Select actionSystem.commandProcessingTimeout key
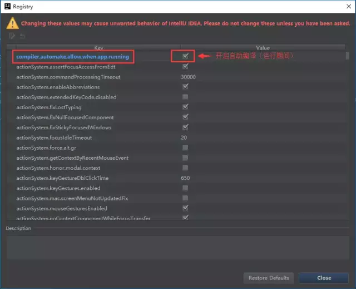 point(68,77)
